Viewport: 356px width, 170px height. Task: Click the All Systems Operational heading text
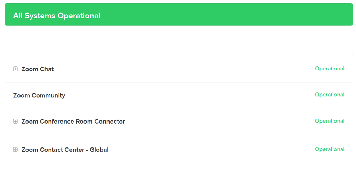pyautogui.click(x=57, y=16)
